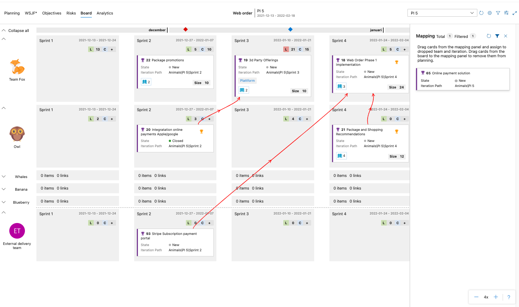Switch to the Analytics tab

pos(104,13)
